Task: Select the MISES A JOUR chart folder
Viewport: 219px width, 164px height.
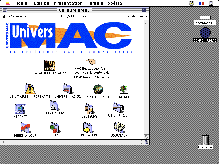Action: coord(25,128)
